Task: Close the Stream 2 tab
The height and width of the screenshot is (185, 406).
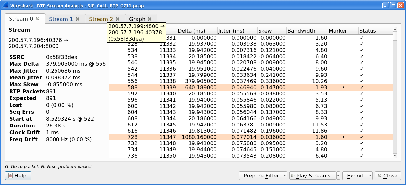Action: point(118,19)
